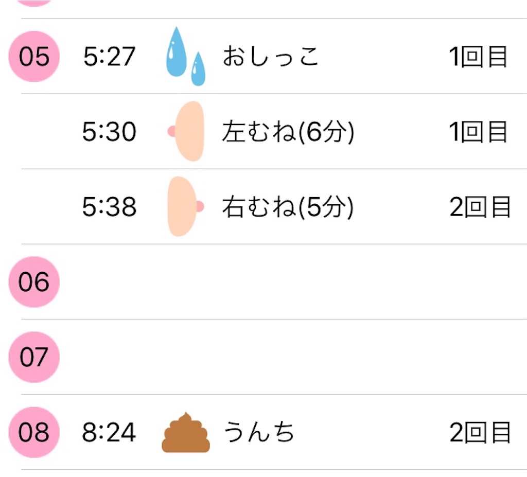Tap the 1回目 count beside 左むね
Screen dimensions: 527x477
(478, 132)
